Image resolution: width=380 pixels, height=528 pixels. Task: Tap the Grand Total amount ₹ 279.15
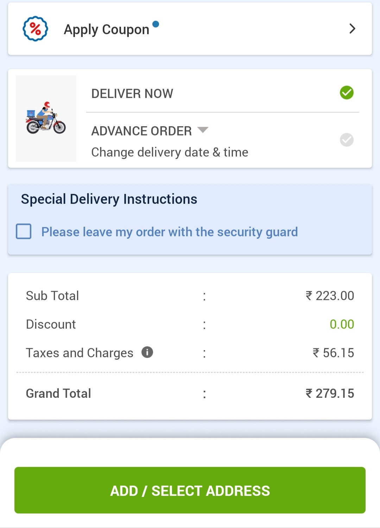click(330, 394)
